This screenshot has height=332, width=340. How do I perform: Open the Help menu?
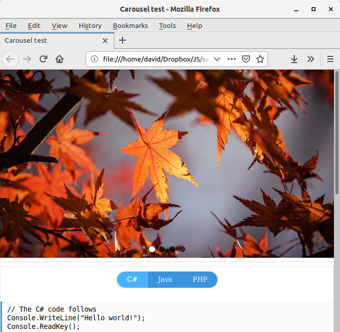click(195, 25)
